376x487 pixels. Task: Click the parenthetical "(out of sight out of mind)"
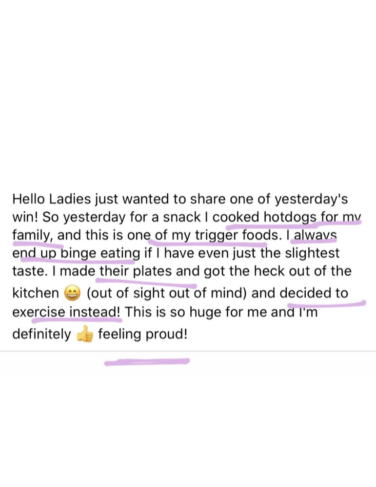(166, 293)
